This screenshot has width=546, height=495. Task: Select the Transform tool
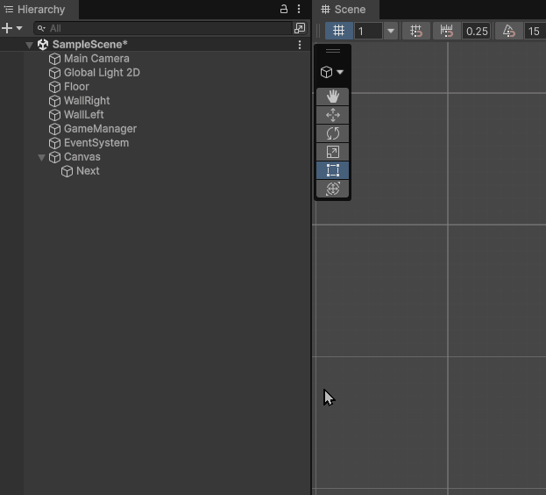pos(332,189)
